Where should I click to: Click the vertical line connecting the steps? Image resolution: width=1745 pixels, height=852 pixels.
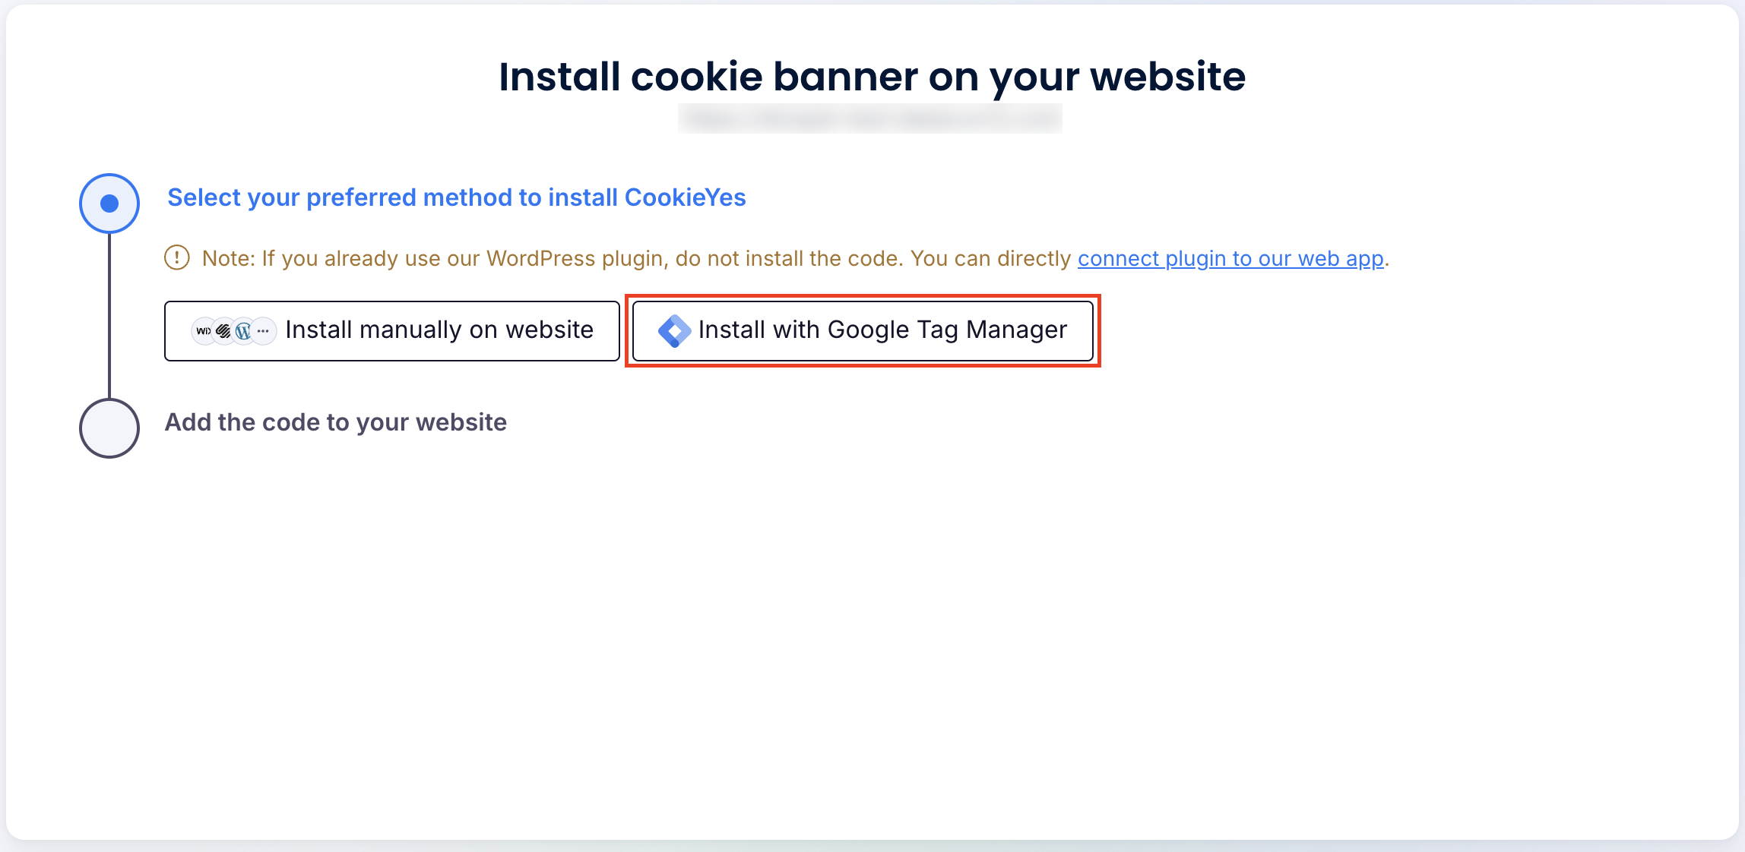point(109,315)
